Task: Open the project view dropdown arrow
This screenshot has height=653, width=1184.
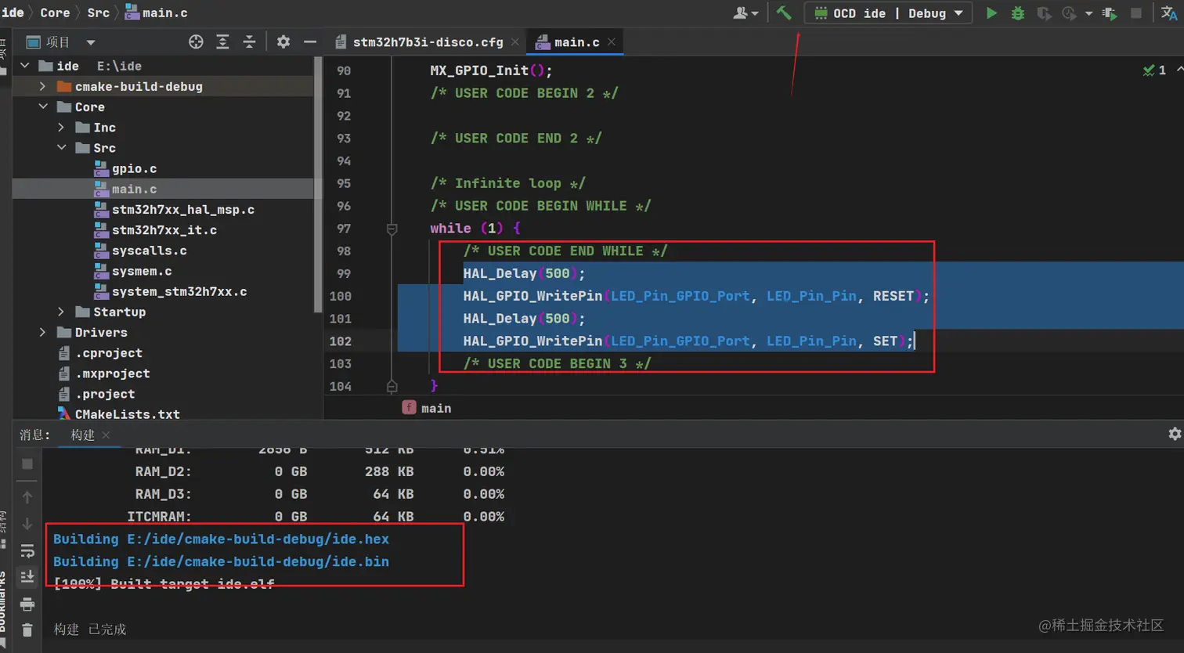Action: tap(91, 42)
